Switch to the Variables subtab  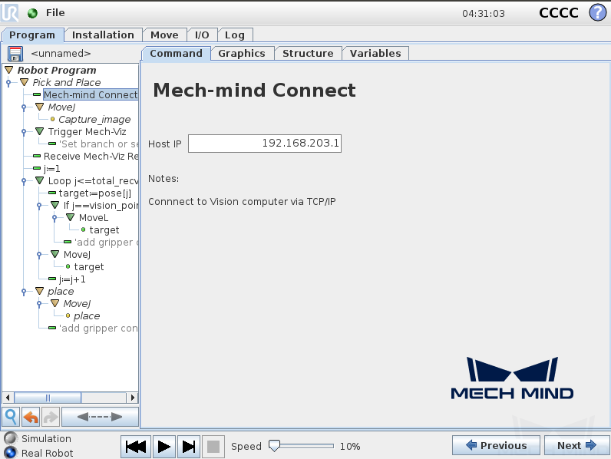(x=375, y=54)
